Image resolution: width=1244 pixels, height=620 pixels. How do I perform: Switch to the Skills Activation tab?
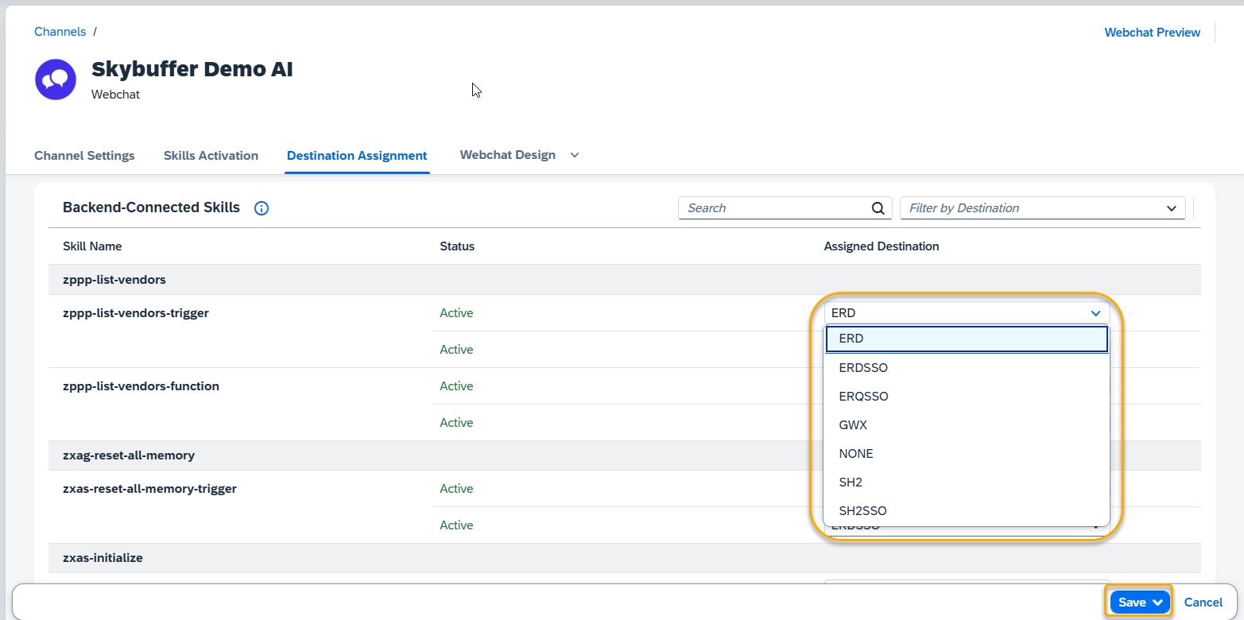pos(211,156)
